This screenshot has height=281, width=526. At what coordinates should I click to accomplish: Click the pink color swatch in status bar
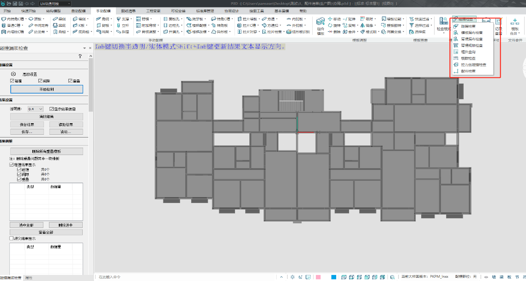pyautogui.click(x=318, y=277)
